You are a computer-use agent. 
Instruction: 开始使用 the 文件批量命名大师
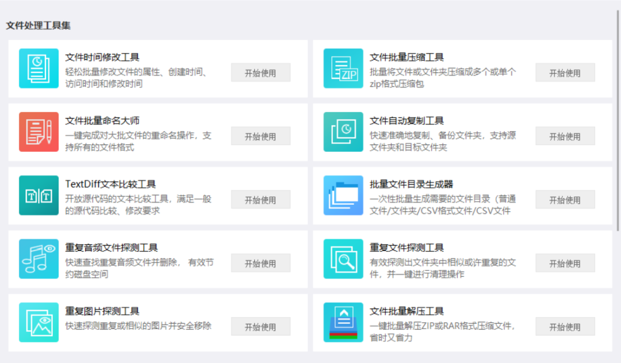coord(260,136)
